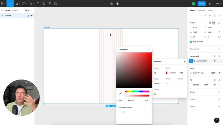Click align bottom icon

click(215, 15)
